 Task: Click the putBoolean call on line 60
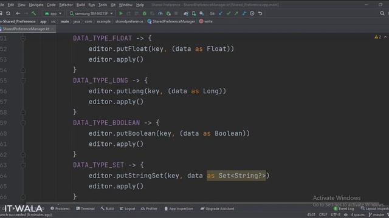136,133
